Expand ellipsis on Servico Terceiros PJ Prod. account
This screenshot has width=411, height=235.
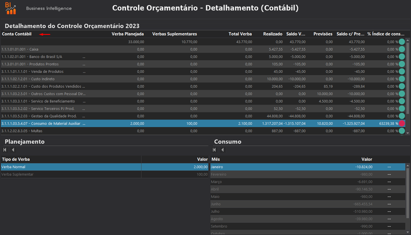coord(84,109)
